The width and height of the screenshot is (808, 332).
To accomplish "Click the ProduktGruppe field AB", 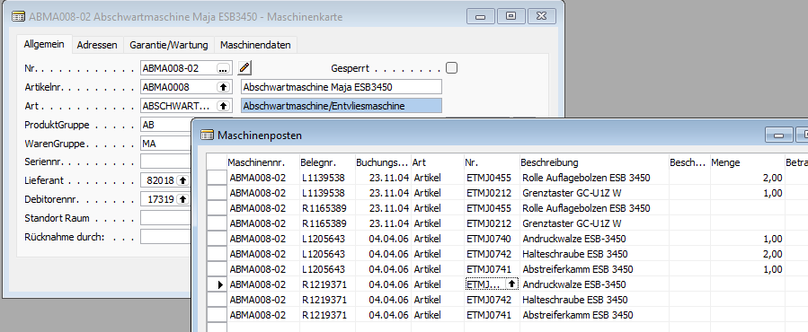I will [166, 125].
